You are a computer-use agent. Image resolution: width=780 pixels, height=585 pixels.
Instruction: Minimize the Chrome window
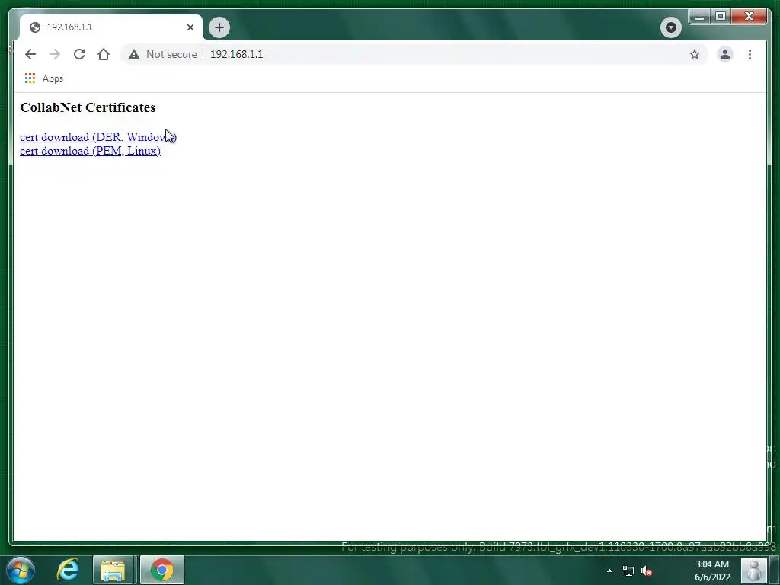(700, 17)
